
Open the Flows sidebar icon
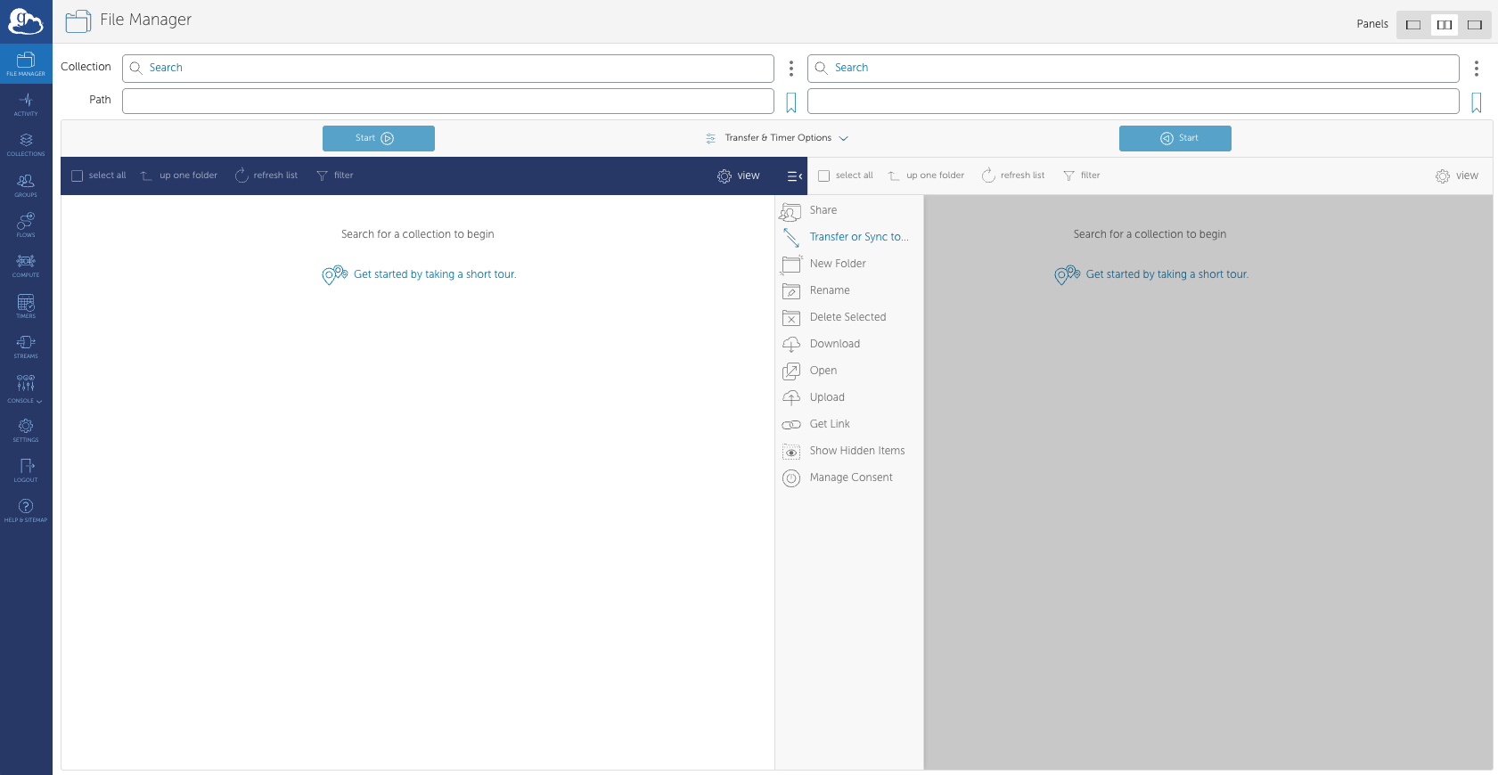click(x=26, y=224)
